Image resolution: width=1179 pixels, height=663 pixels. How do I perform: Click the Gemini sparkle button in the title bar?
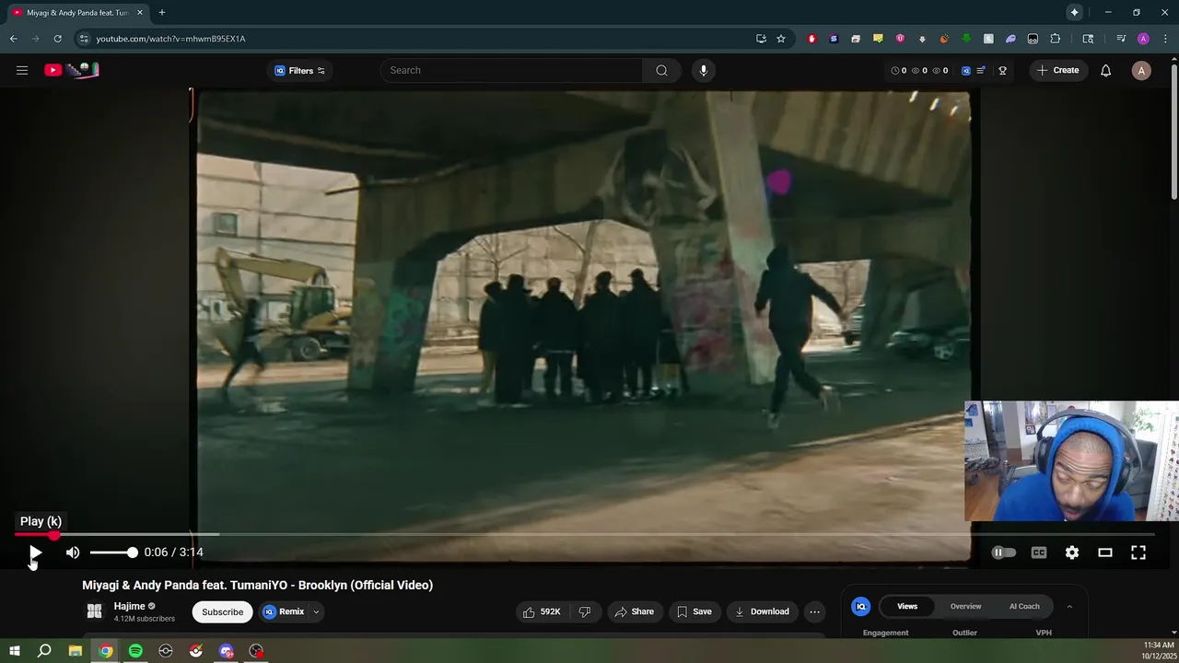point(1074,13)
